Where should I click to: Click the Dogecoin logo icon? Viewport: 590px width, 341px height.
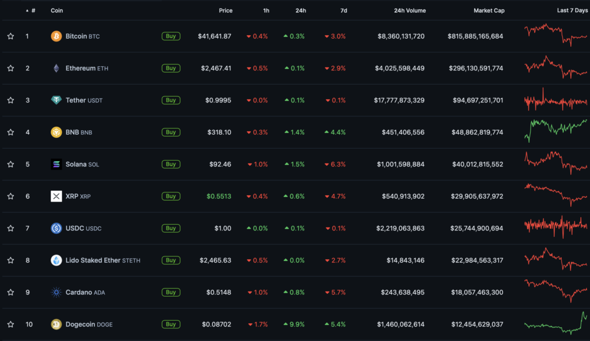coord(56,324)
